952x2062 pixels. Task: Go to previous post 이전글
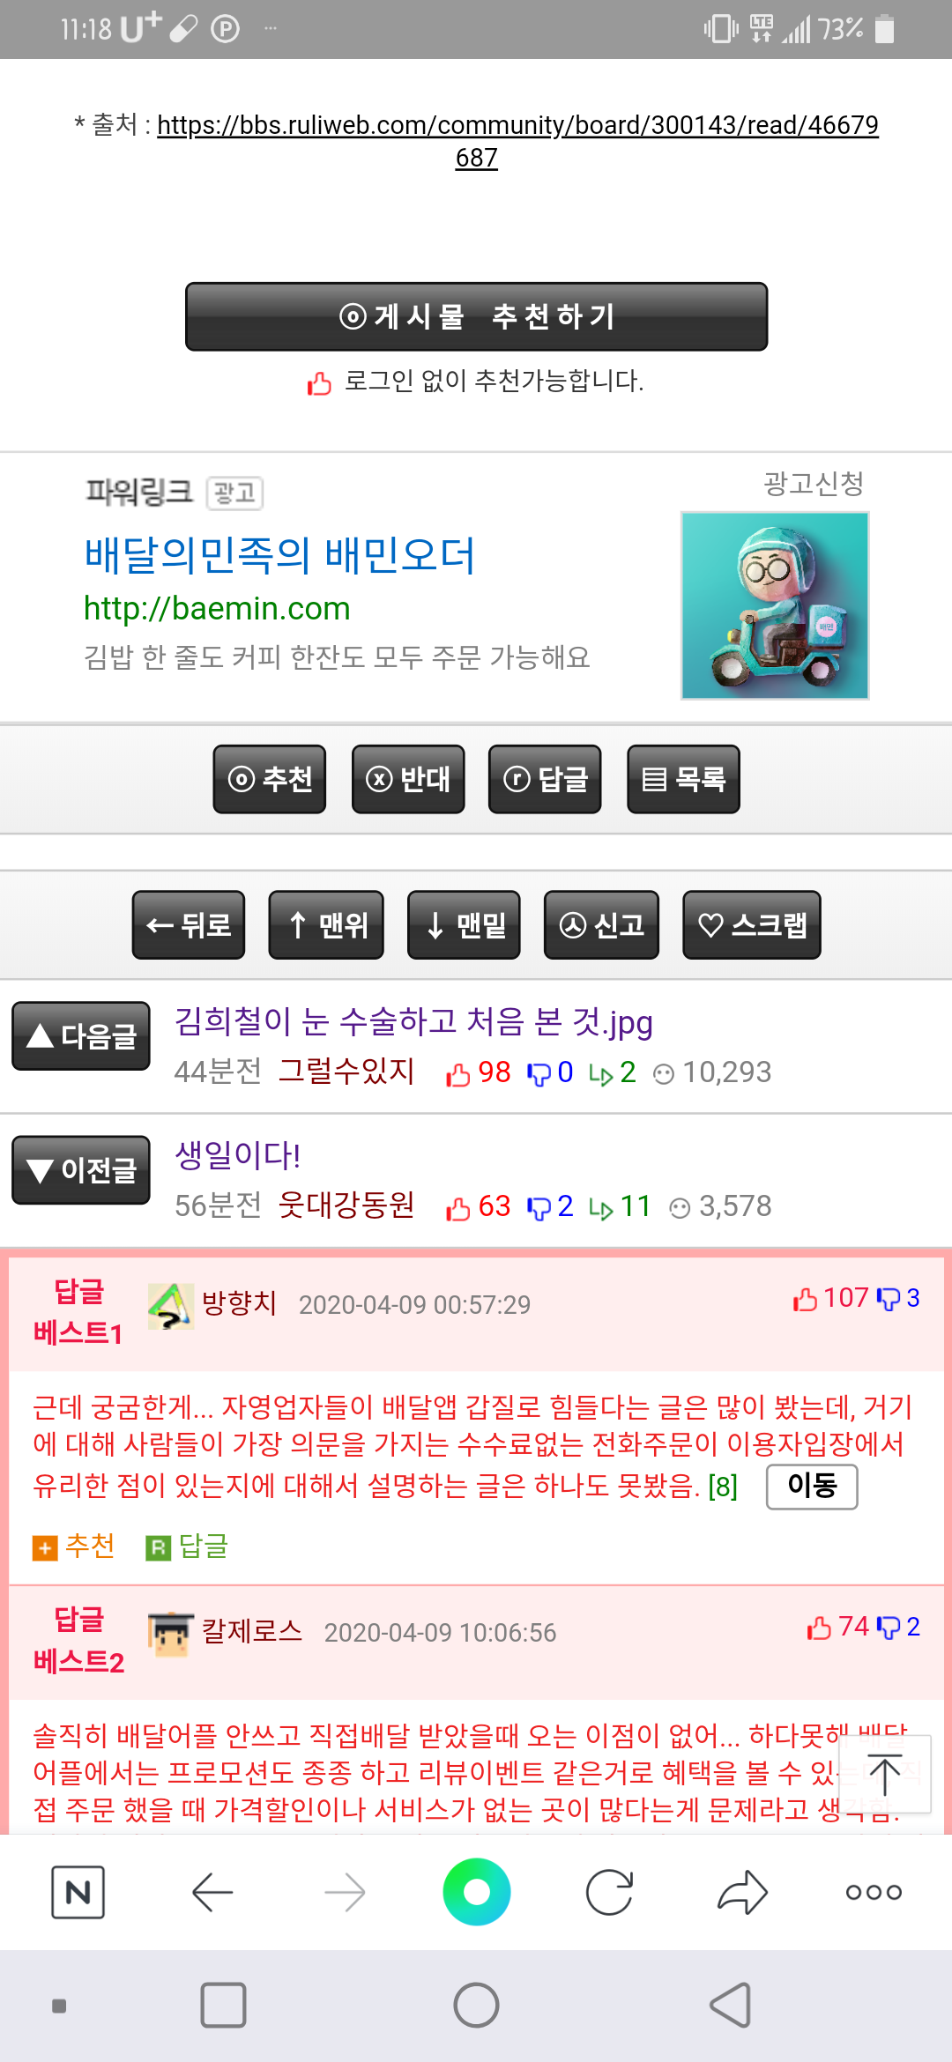tap(81, 1169)
